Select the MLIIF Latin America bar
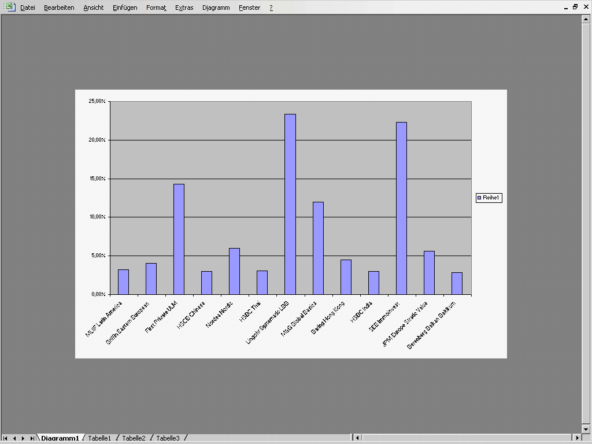Viewport: 592px width, 444px height. 124,282
